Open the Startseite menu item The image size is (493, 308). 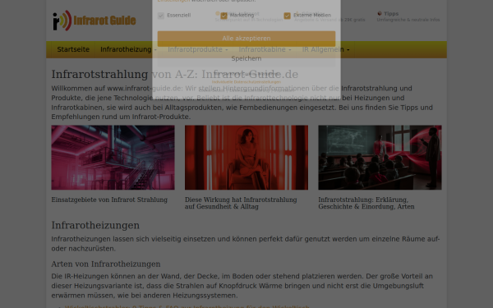[x=73, y=49]
